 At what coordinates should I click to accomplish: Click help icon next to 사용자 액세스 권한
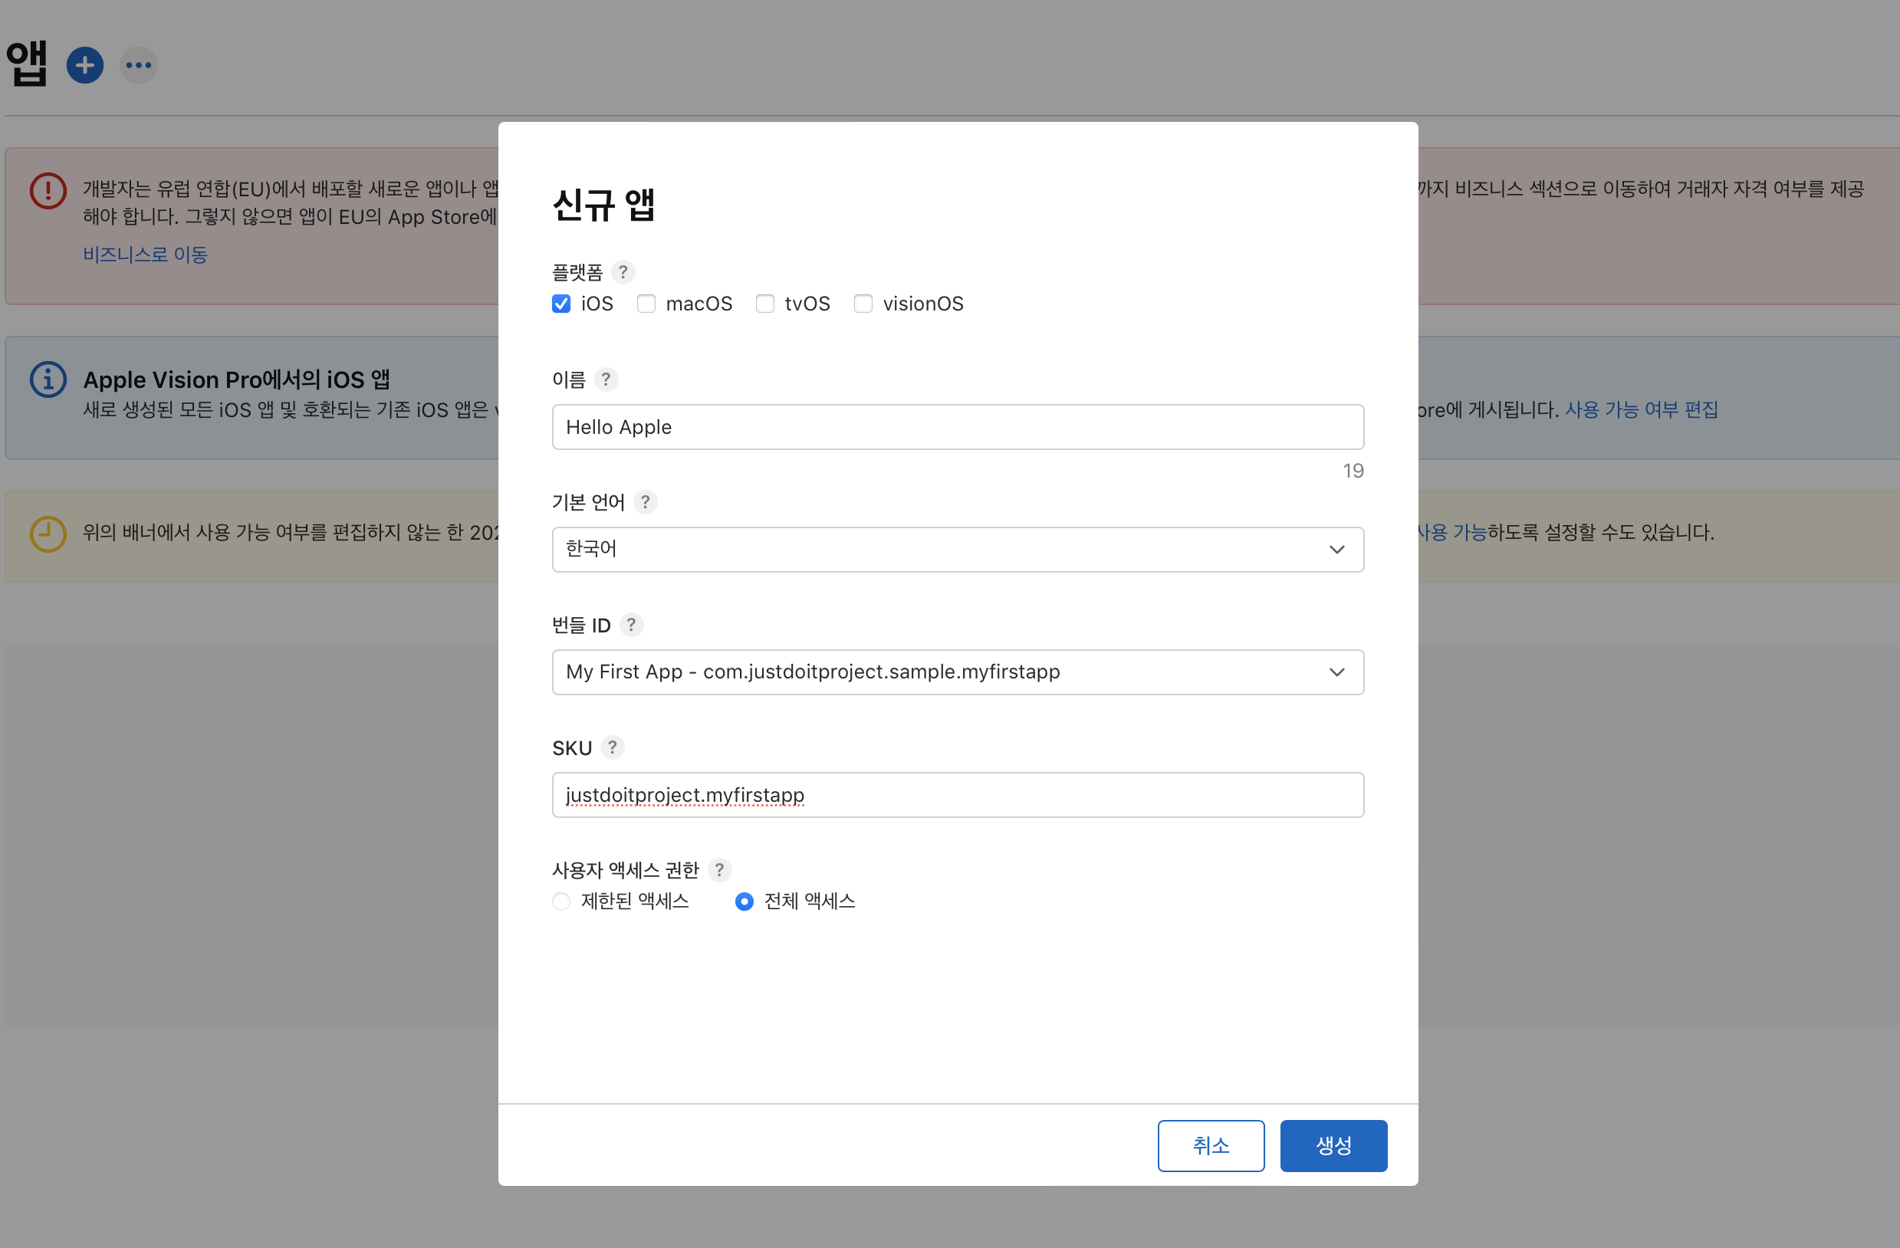719,870
